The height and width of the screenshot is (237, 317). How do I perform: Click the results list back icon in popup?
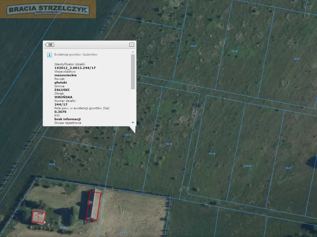click(x=50, y=45)
